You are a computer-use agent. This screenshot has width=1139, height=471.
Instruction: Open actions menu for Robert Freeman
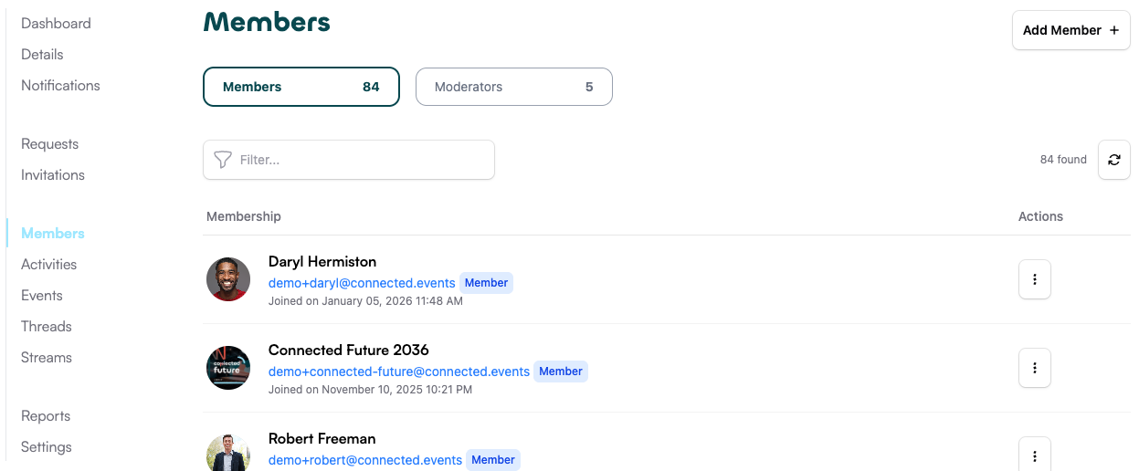click(x=1034, y=455)
